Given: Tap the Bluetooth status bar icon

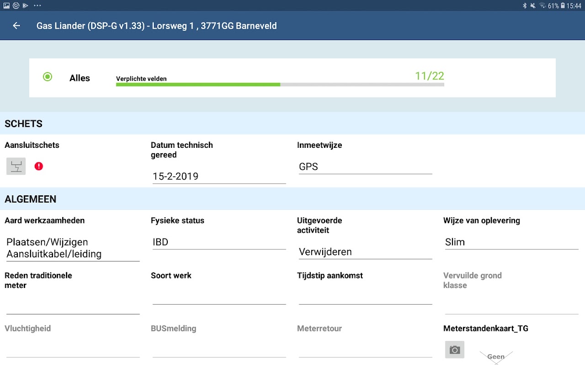Looking at the screenshot, I should pos(525,5).
